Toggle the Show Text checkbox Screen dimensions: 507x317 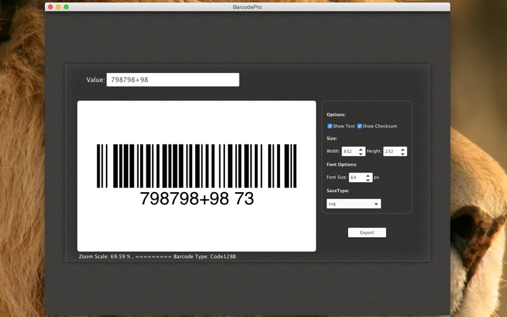[330, 126]
